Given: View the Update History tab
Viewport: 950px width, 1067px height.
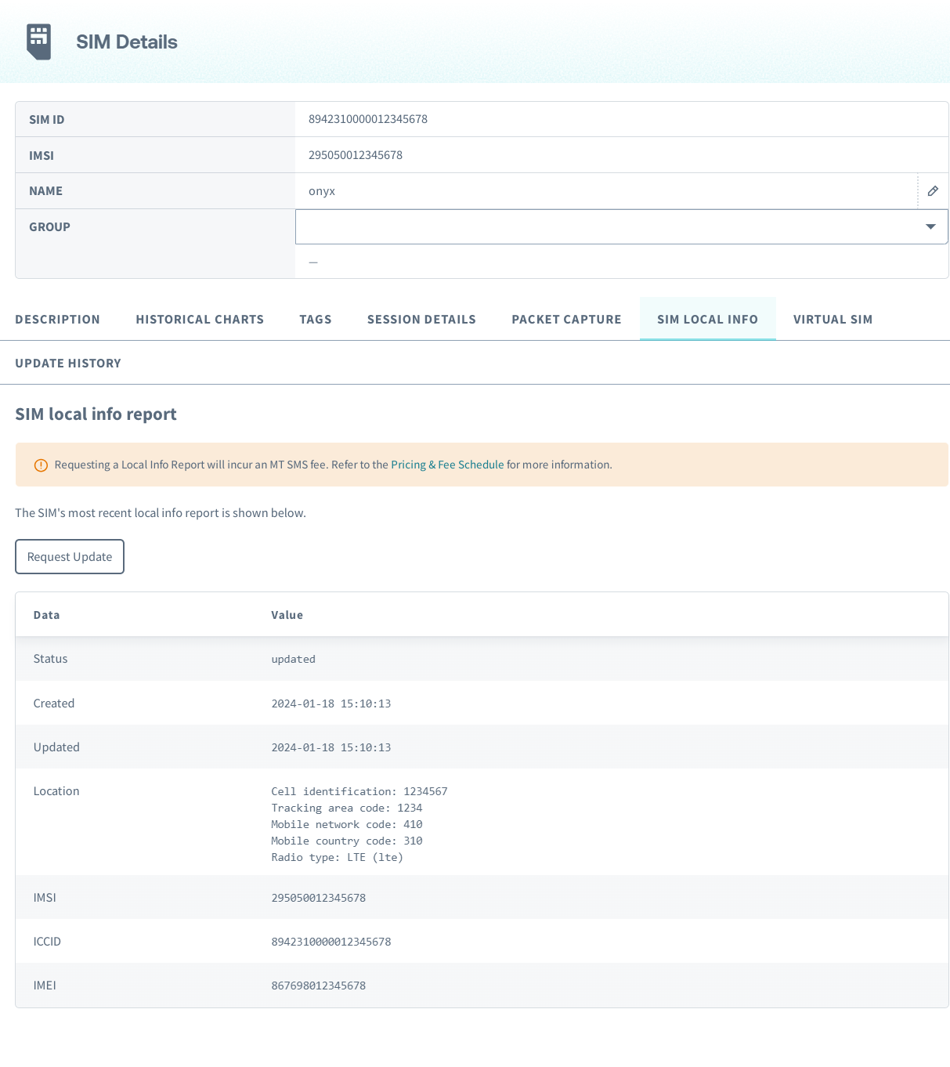Looking at the screenshot, I should (x=68, y=364).
